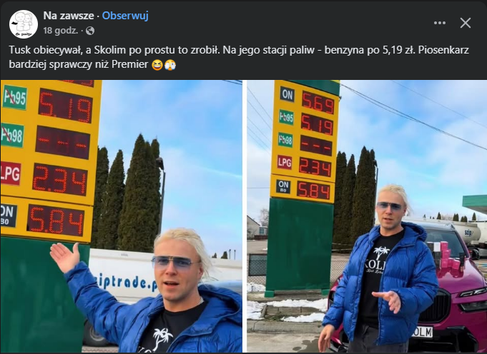Open the right photo with pink car
This screenshot has height=354, width=487.
367,216
